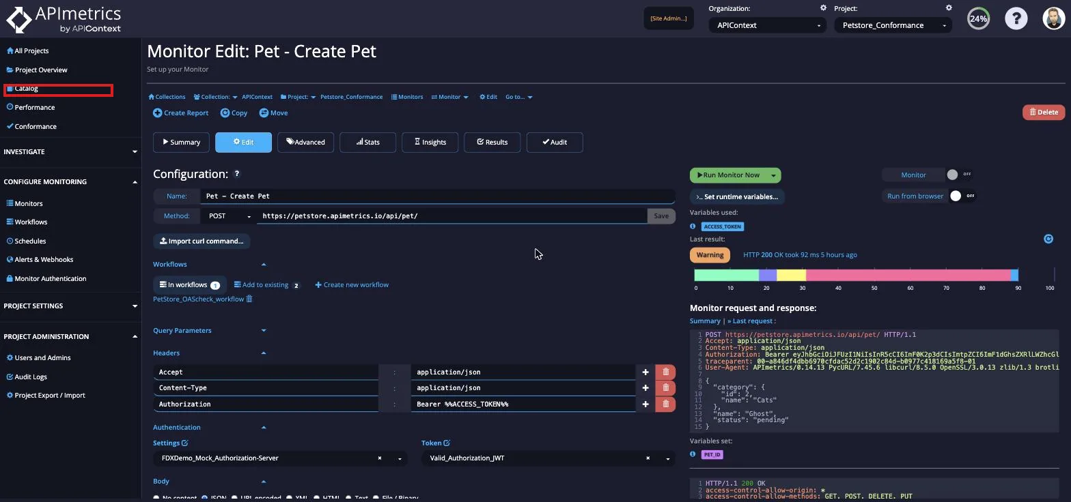Click the info icon beside ACCESS_TOKEN

(x=693, y=226)
